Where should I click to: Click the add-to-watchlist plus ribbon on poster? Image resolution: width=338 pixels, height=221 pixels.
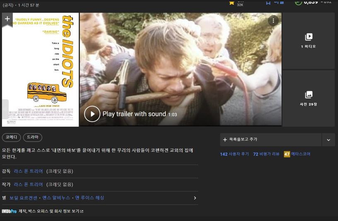pos(7,19)
